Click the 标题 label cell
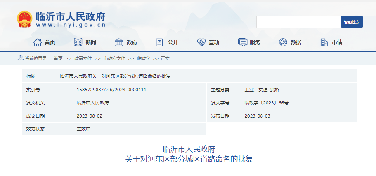 tap(38, 76)
